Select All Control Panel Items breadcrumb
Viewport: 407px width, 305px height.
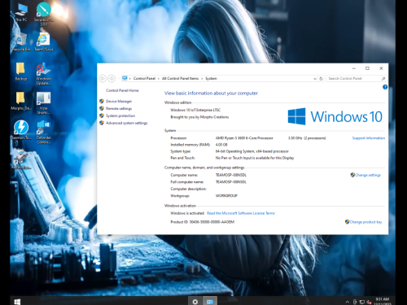(x=180, y=78)
